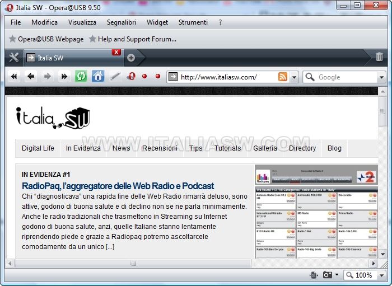This screenshot has width=392, height=286.
Task: Reload the page with green refresh icon
Action: tap(81, 76)
